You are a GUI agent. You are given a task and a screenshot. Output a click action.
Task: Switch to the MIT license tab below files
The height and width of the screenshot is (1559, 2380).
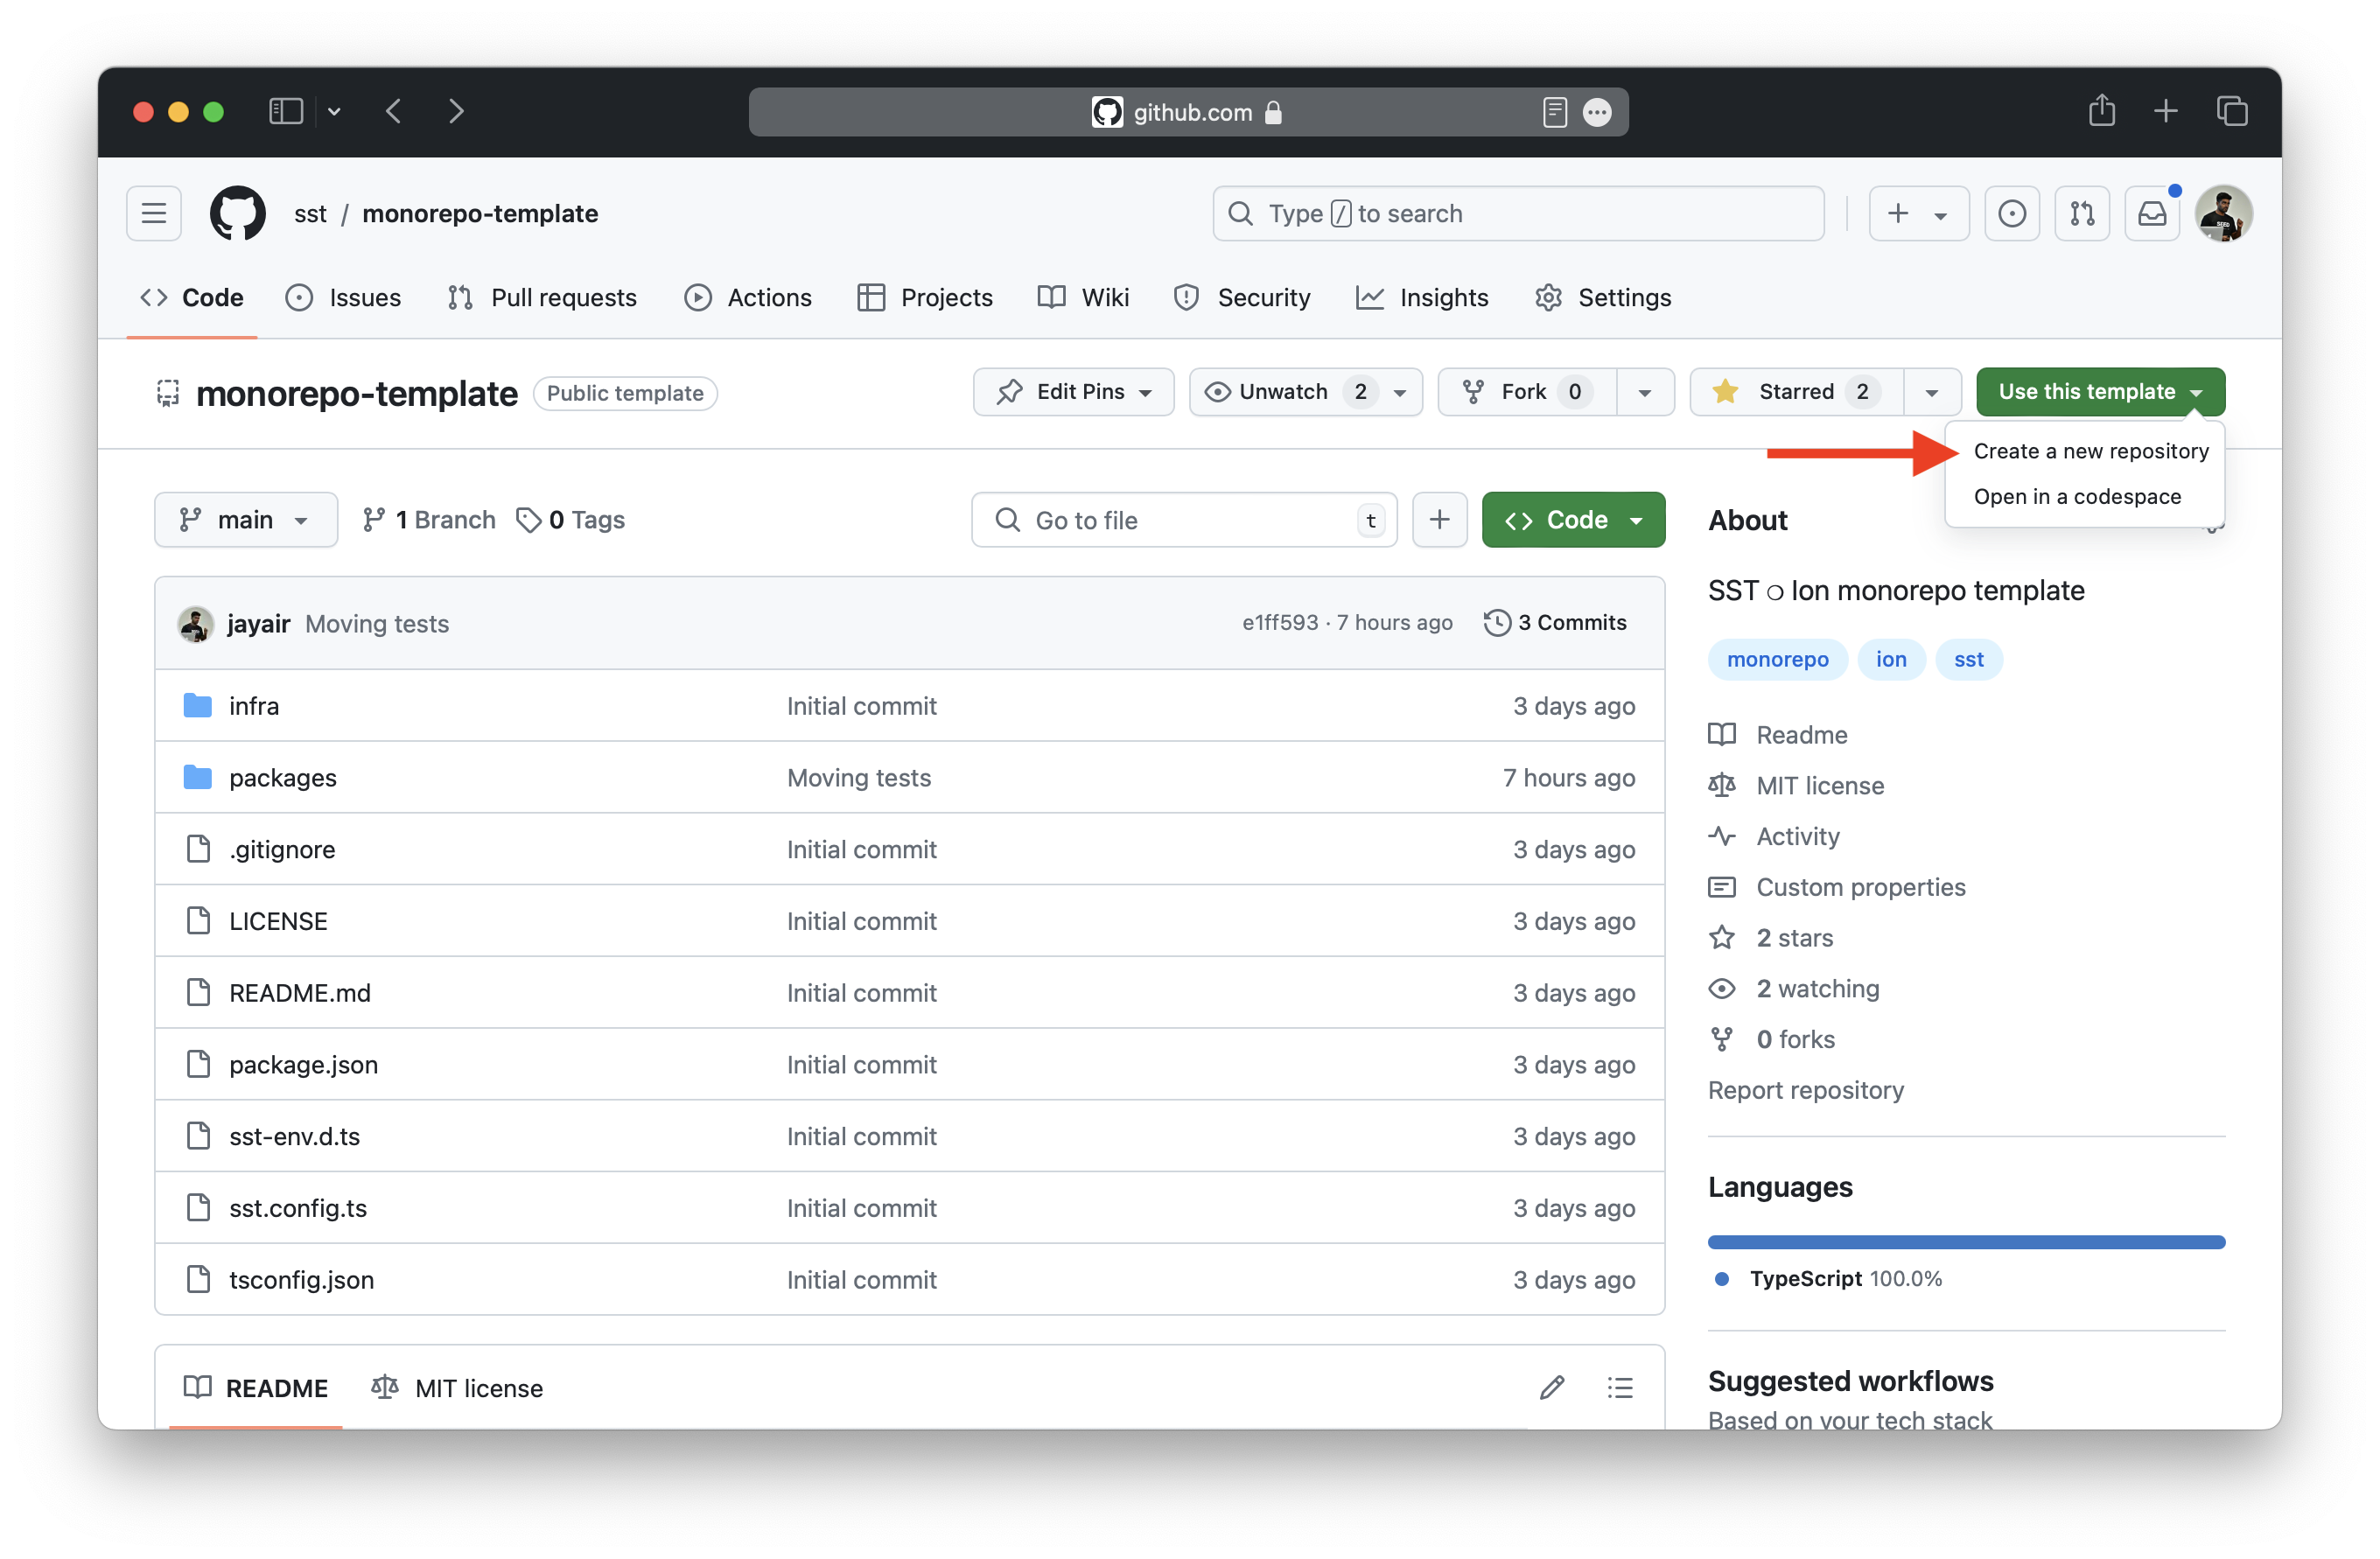(457, 1388)
